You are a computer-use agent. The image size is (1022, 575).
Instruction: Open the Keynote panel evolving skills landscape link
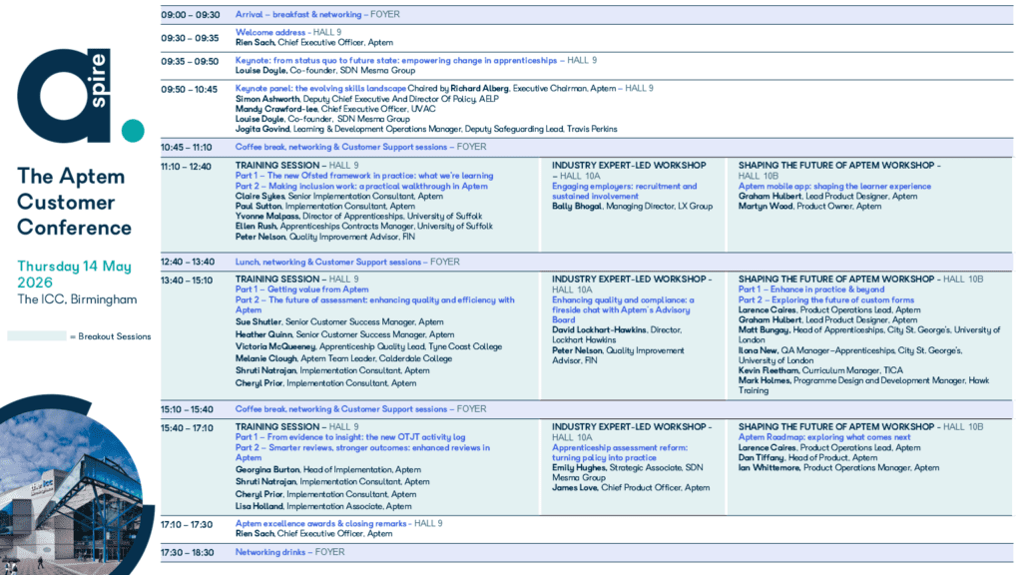click(318, 88)
